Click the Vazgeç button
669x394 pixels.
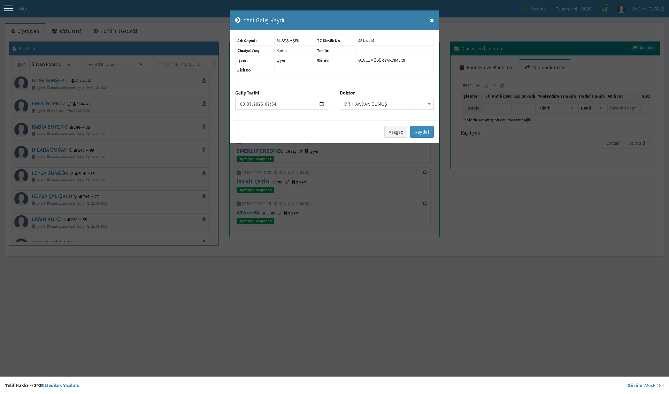pyautogui.click(x=395, y=132)
